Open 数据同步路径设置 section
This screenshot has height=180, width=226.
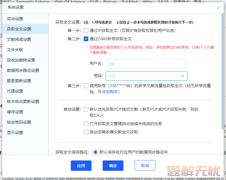coord(25,70)
